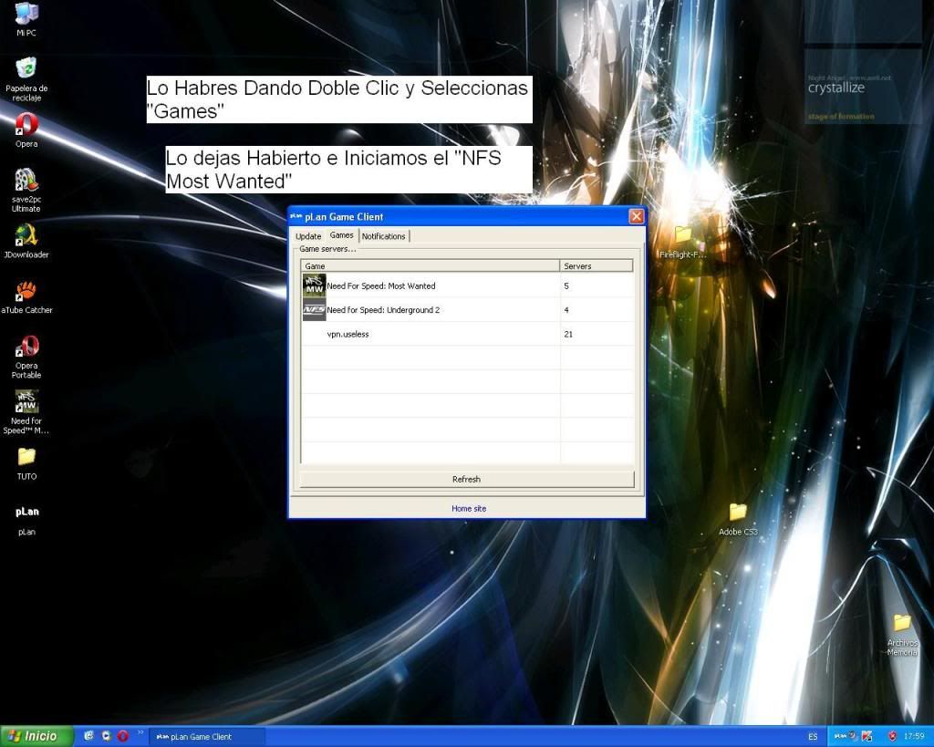The width and height of the screenshot is (934, 747).
Task: Select the Adobe CS3 desktop folder
Action: [738, 519]
